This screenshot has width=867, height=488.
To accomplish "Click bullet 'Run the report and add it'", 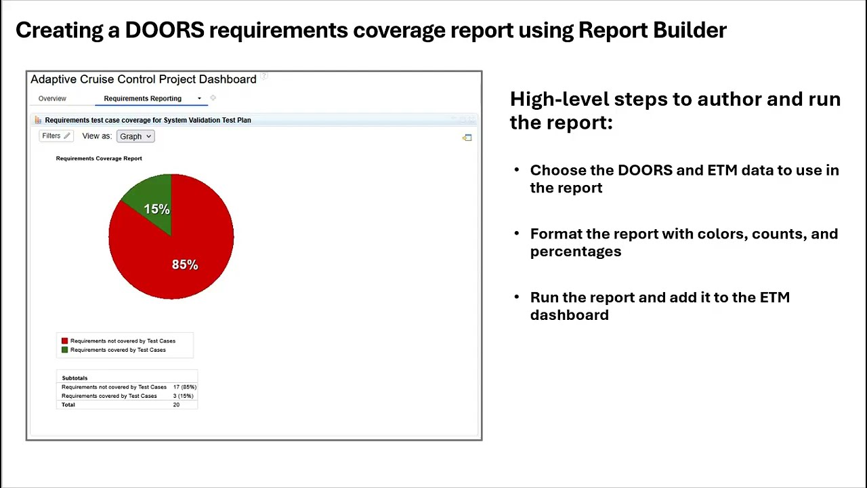I will pos(660,306).
